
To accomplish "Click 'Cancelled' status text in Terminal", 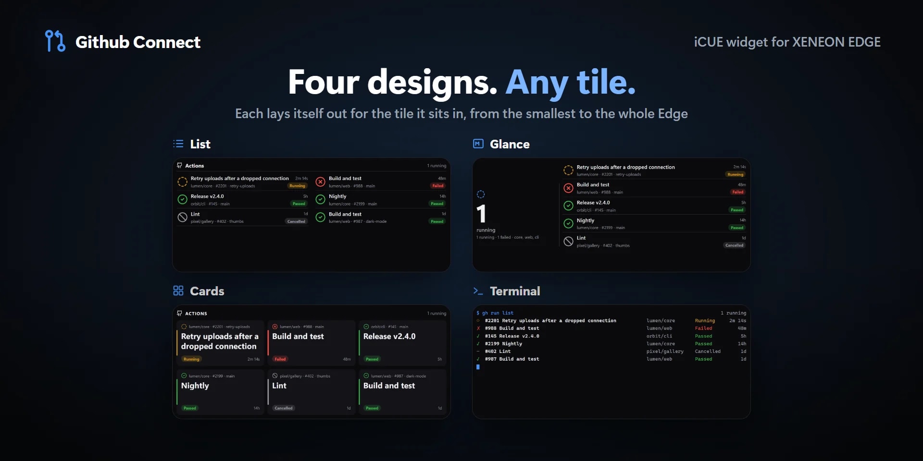I will [708, 352].
